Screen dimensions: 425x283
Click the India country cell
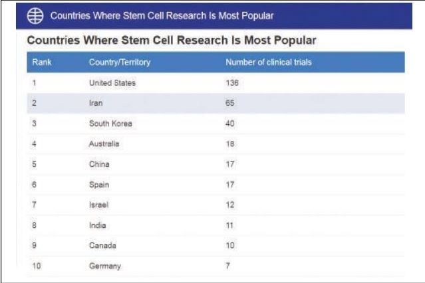(97, 225)
